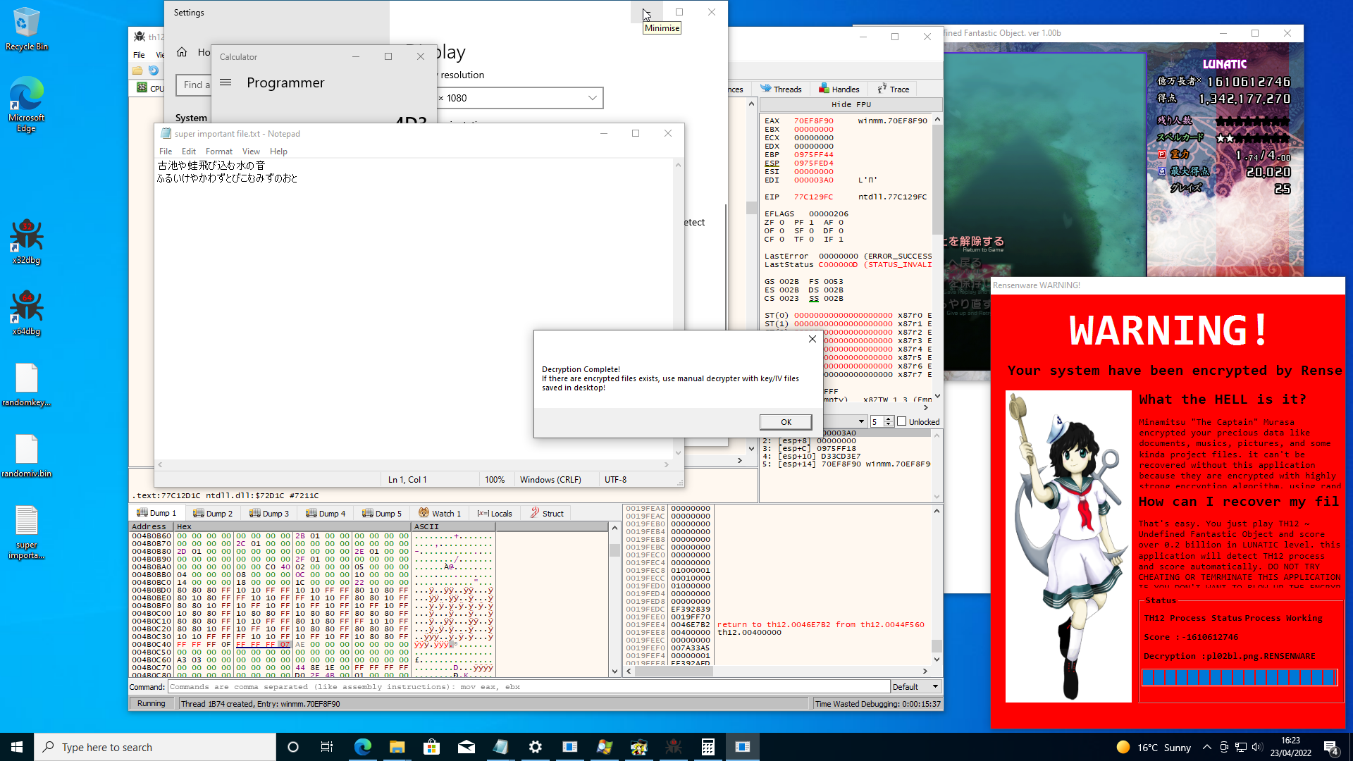Open the display resolution dropdown
This screenshot has width=1353, height=761.
click(521, 97)
